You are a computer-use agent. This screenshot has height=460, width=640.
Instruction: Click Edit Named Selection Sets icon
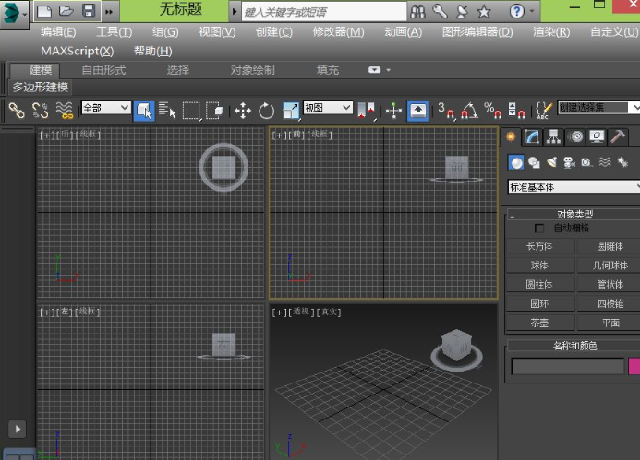click(x=544, y=111)
